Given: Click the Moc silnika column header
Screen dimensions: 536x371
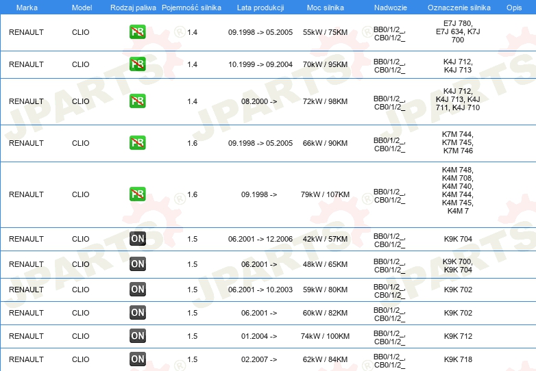Looking at the screenshot, I should pos(325,7).
